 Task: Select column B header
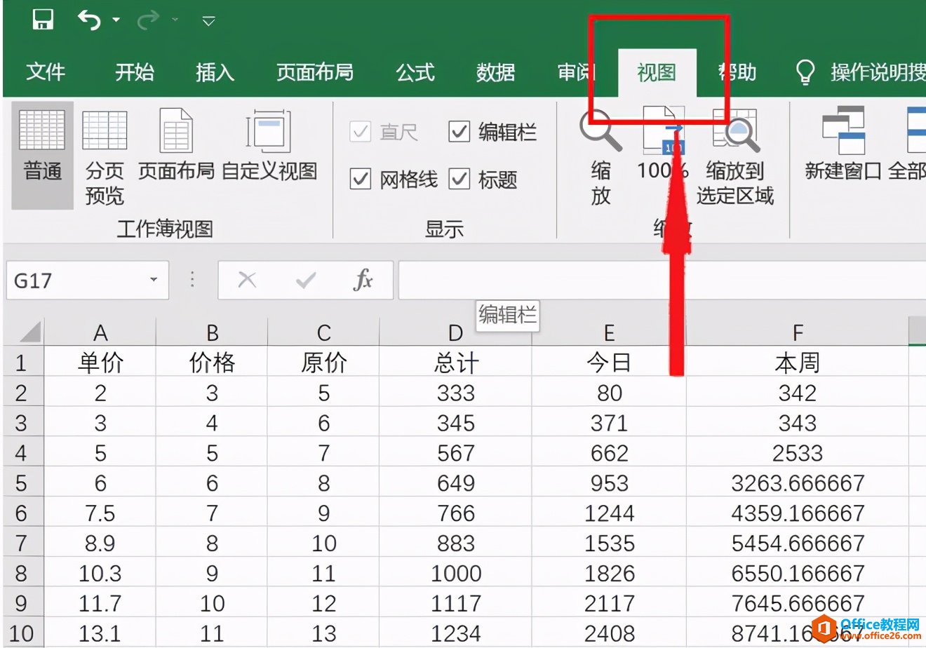(x=212, y=332)
